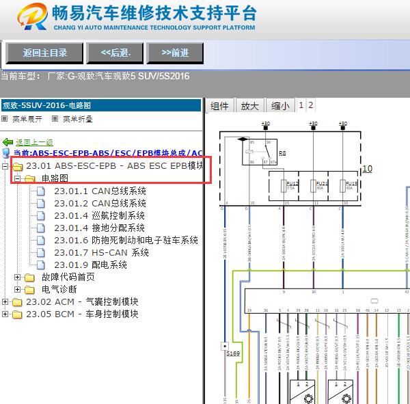Open 23.01.1 CAN总线系统
The width and height of the screenshot is (410, 404).
pos(100,191)
